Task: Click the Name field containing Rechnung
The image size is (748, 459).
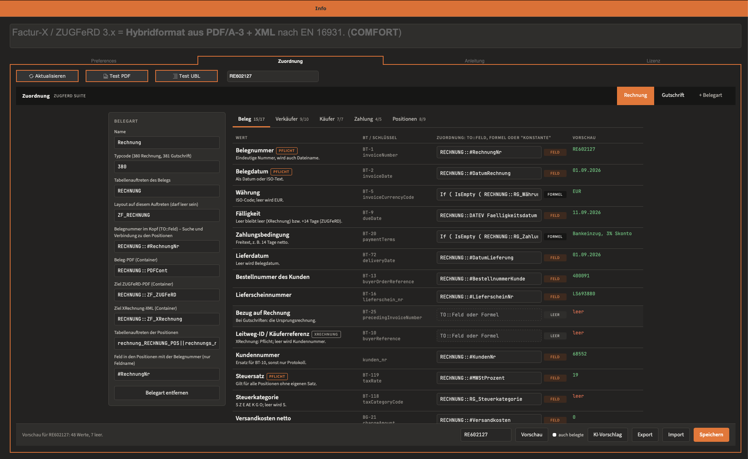Action: 167,143
